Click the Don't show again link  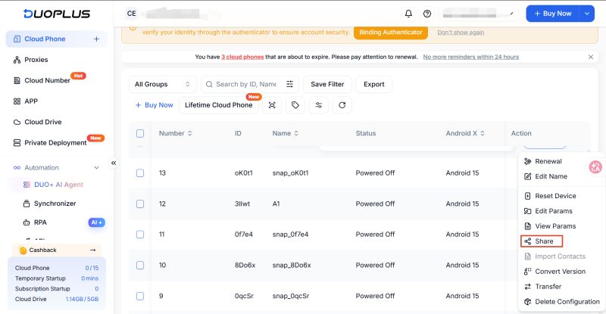point(461,33)
